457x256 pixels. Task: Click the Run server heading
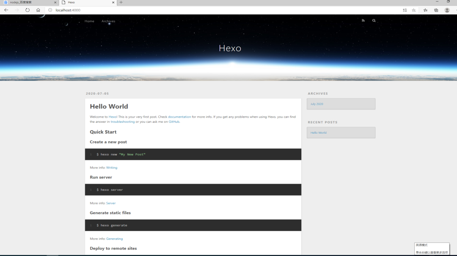point(101,177)
